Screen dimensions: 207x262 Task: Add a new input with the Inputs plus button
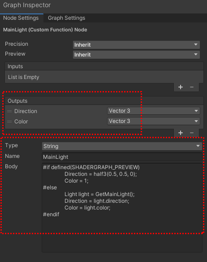point(181,87)
